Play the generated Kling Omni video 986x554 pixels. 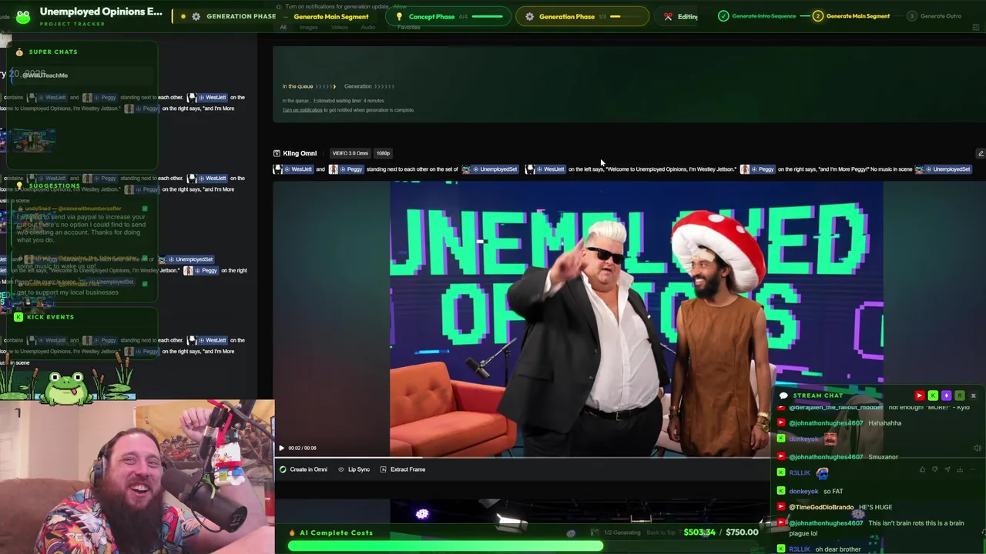click(x=281, y=448)
